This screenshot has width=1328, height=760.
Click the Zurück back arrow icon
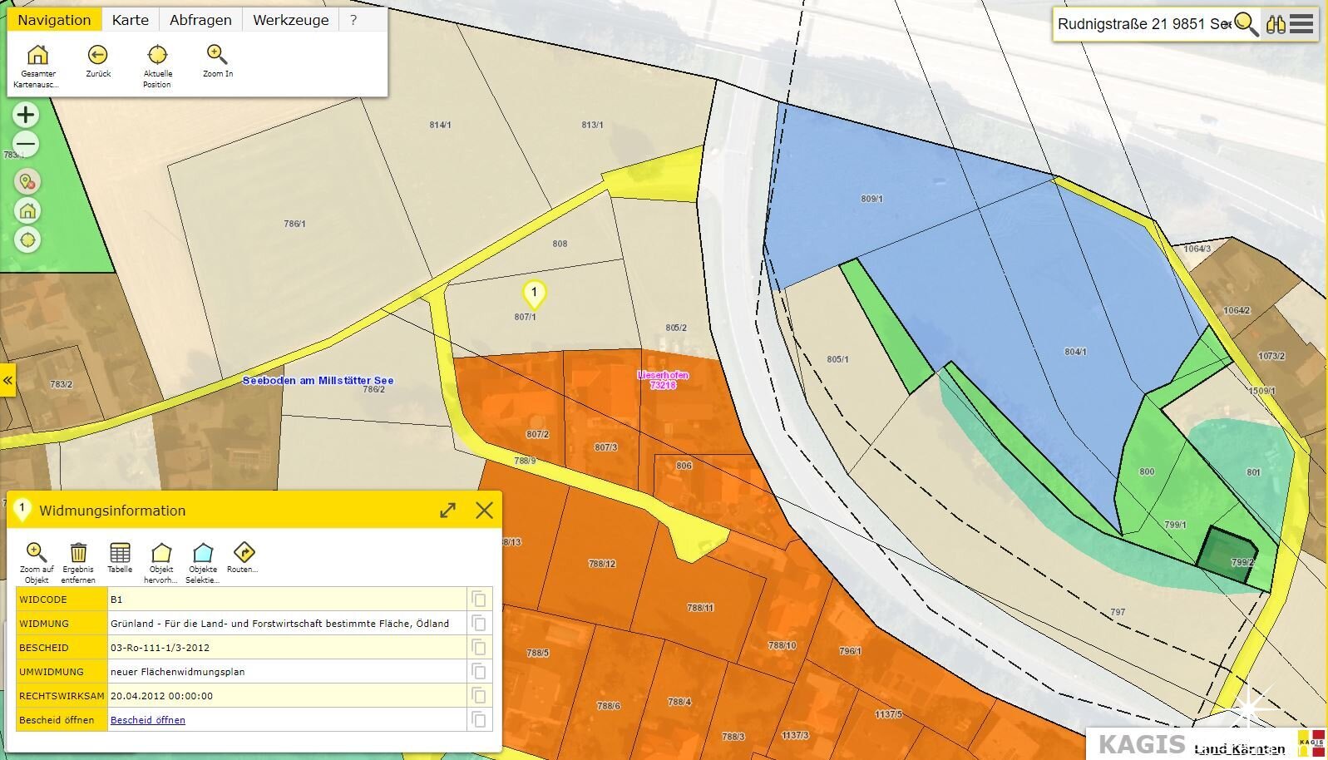click(x=97, y=56)
